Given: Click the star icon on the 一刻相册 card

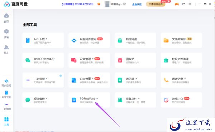Looking at the screenshot, I should pyautogui.click(x=61, y=76).
